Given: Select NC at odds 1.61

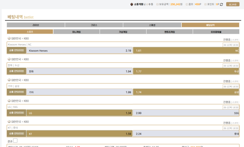Looking at the screenshot, I should pyautogui.click(x=186, y=51).
